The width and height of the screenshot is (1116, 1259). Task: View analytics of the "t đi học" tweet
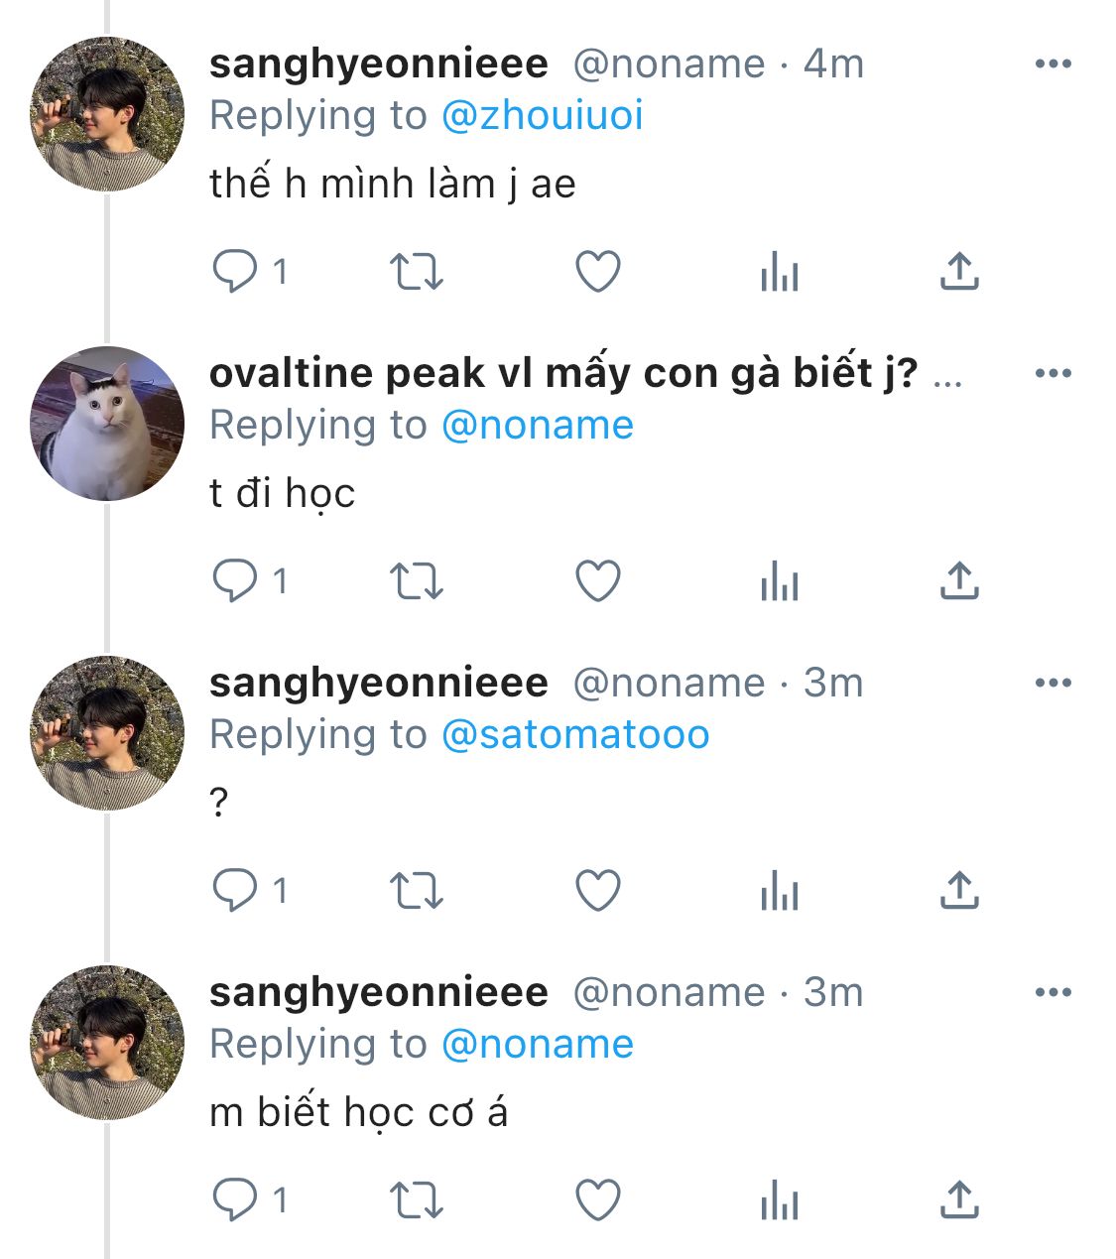(779, 580)
